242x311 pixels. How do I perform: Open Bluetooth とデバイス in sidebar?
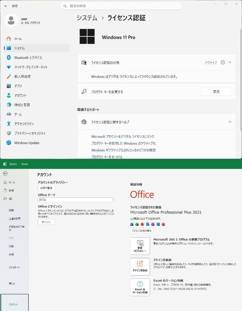click(x=28, y=58)
